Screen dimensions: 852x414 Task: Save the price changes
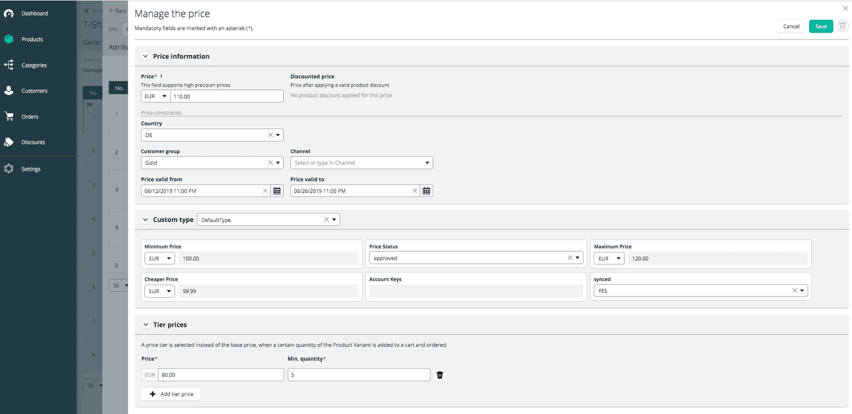tap(820, 26)
